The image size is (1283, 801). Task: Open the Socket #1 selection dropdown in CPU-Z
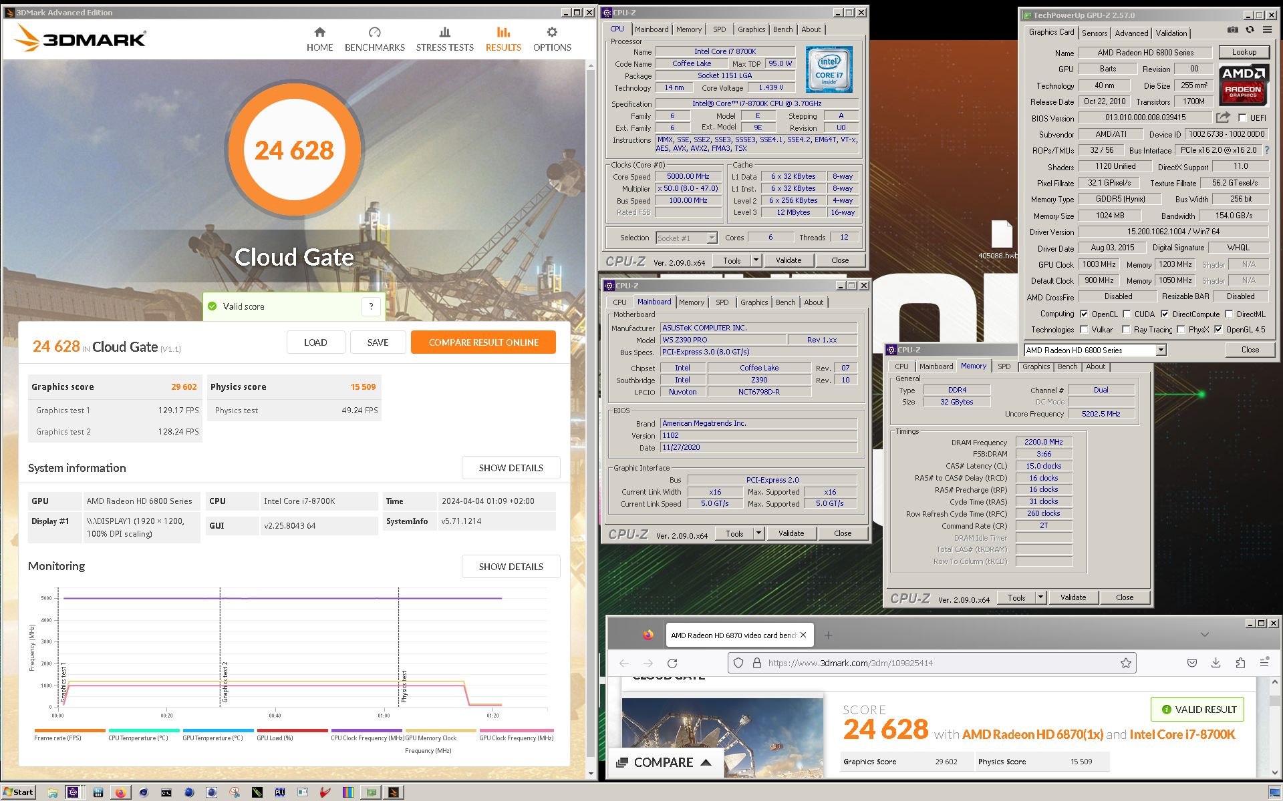pos(712,238)
